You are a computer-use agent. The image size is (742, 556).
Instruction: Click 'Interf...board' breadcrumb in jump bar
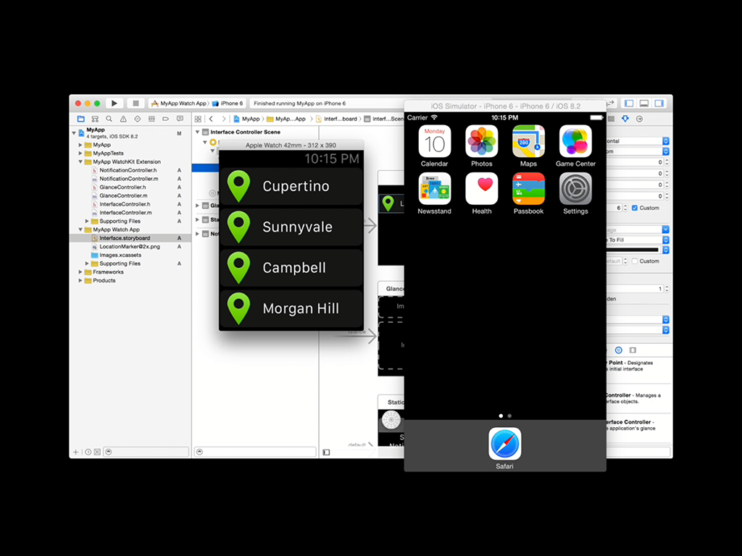tap(336, 119)
